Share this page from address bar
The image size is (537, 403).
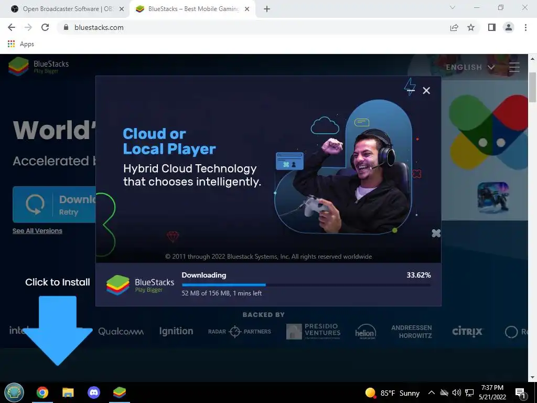coord(454,27)
